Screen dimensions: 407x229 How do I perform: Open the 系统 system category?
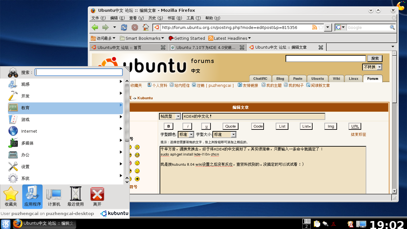(66, 178)
